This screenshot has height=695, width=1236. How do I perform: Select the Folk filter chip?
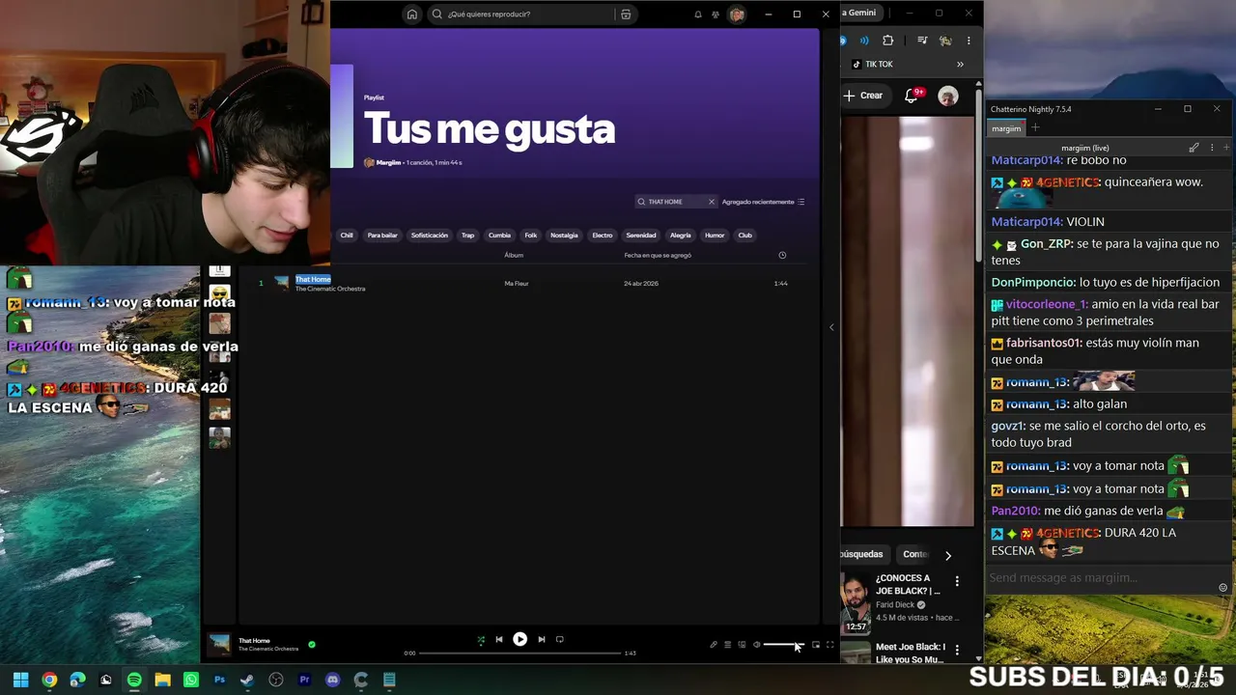pos(531,236)
